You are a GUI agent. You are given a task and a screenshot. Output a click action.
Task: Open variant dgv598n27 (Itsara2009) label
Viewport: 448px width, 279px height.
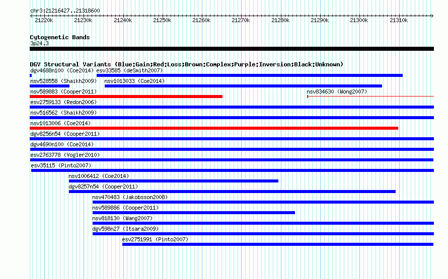(x=125, y=229)
